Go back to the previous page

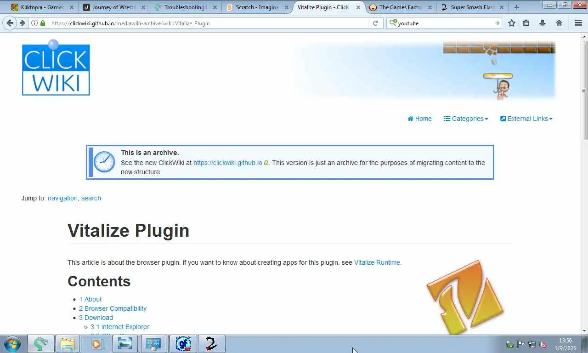(10, 23)
